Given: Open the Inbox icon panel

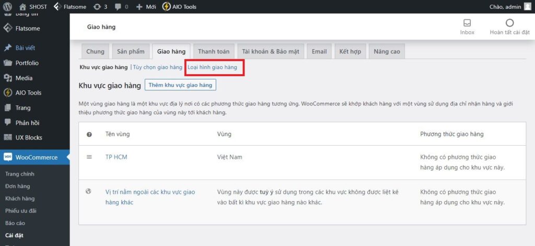Looking at the screenshot, I should [467, 24].
